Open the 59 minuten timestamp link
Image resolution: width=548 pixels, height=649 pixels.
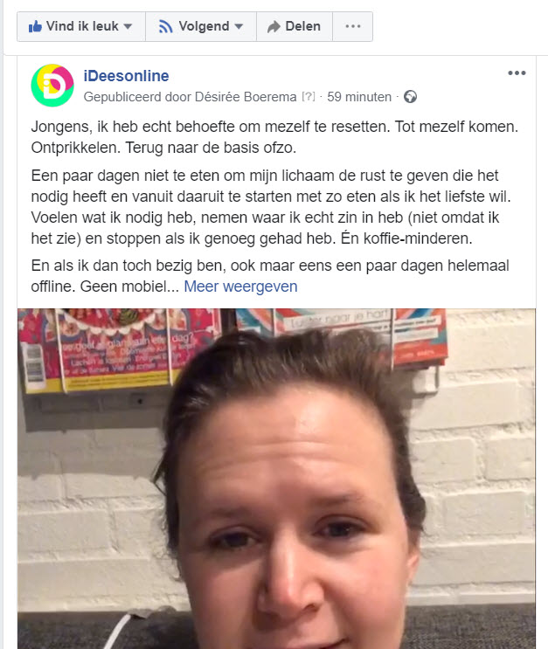point(359,97)
